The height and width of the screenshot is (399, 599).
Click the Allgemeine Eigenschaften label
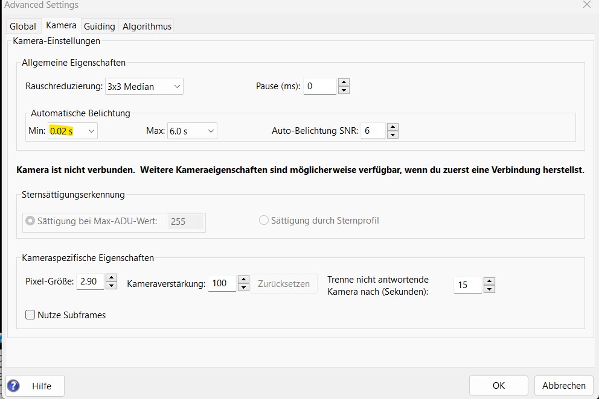(x=74, y=63)
